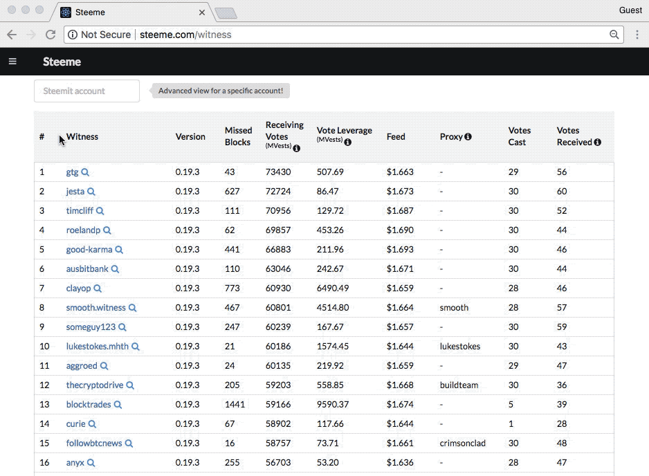Focus the Steemit account input field
Viewport: 649px width, 476px height.
[x=86, y=91]
